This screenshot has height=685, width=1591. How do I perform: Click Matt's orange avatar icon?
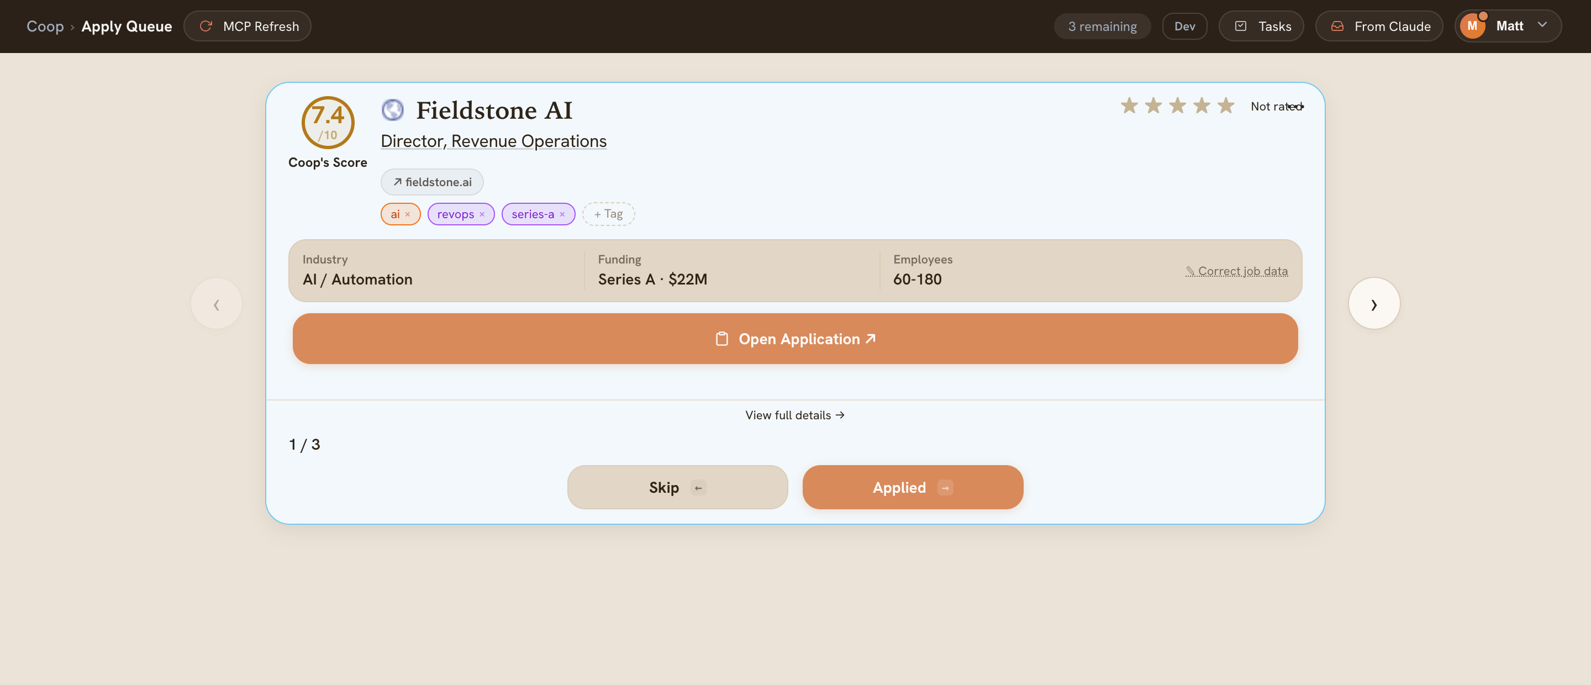point(1472,26)
